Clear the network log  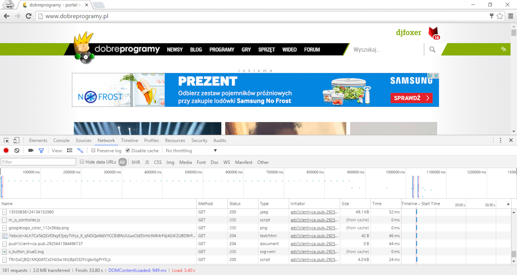click(x=17, y=150)
